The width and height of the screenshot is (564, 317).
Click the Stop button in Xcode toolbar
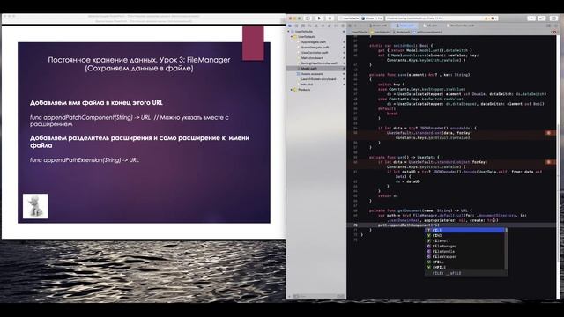pos(330,18)
